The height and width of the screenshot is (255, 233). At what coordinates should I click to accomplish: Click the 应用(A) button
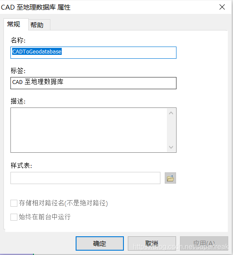pyautogui.click(x=204, y=243)
